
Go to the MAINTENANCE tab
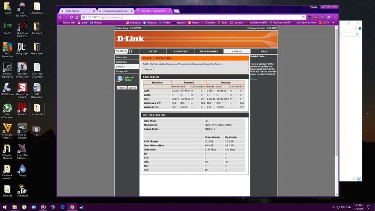[x=209, y=51]
